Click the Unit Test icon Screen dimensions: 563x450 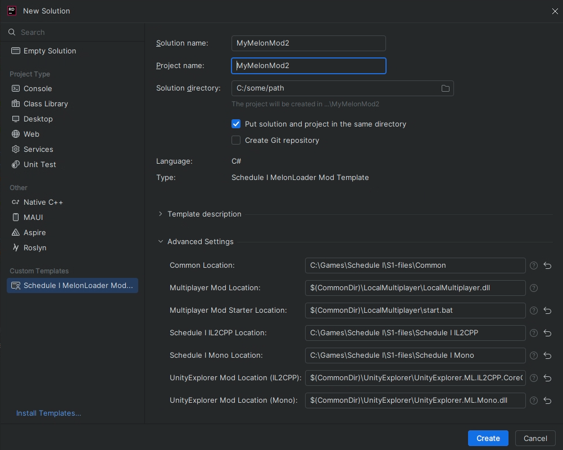[x=15, y=164]
